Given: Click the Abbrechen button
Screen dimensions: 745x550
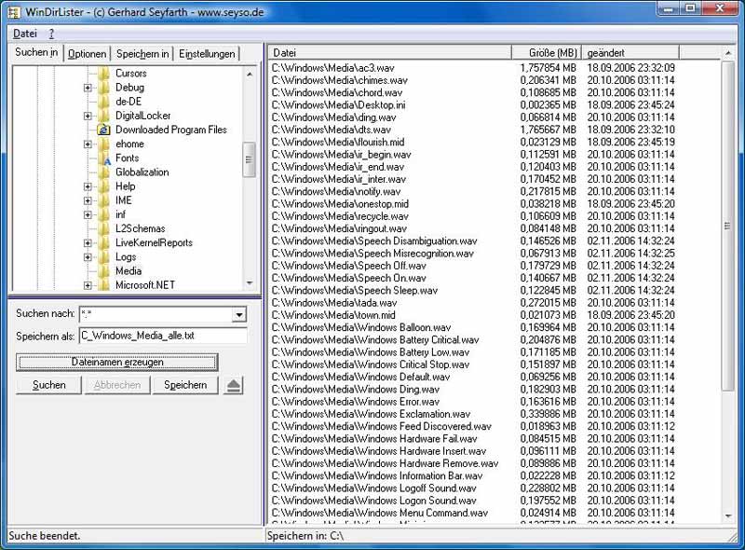Looking at the screenshot, I should tap(117, 385).
